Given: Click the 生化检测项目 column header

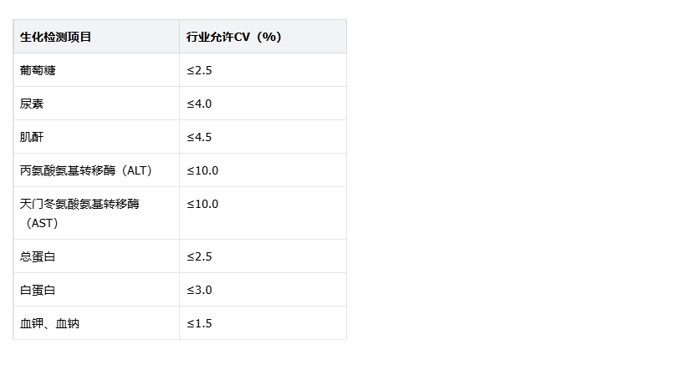Looking at the screenshot, I should coord(96,37).
